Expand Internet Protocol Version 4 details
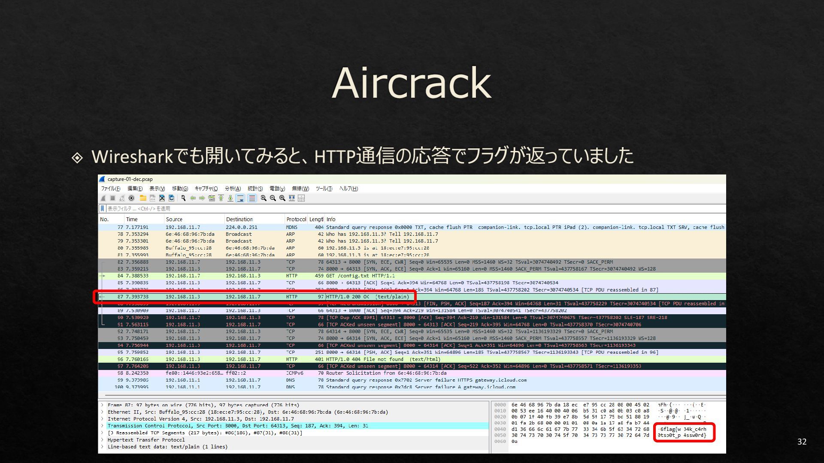Image resolution: width=824 pixels, height=463 pixels. click(x=102, y=419)
